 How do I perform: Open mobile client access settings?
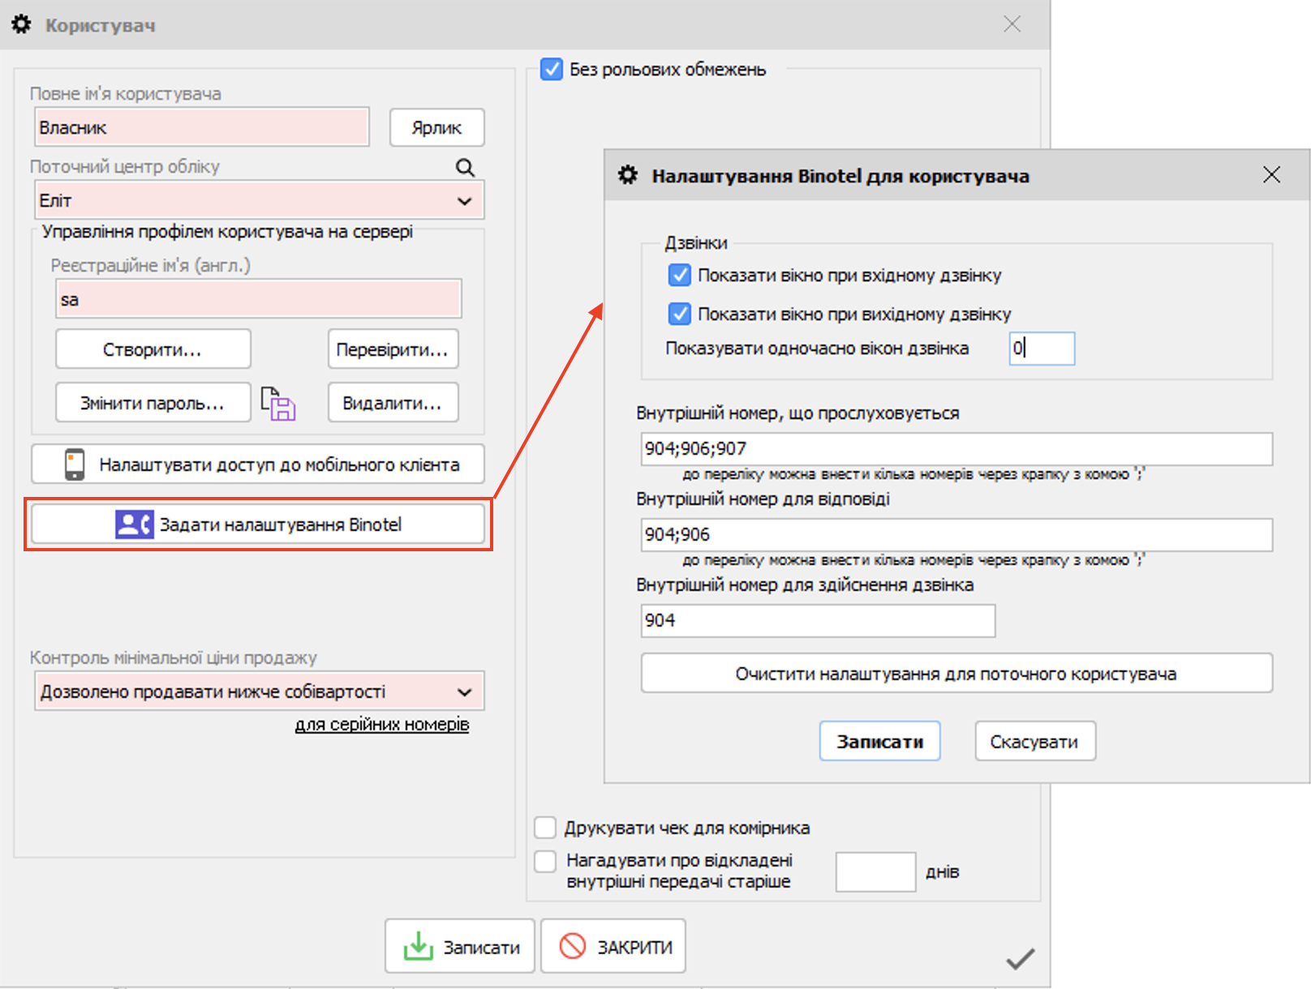(258, 465)
